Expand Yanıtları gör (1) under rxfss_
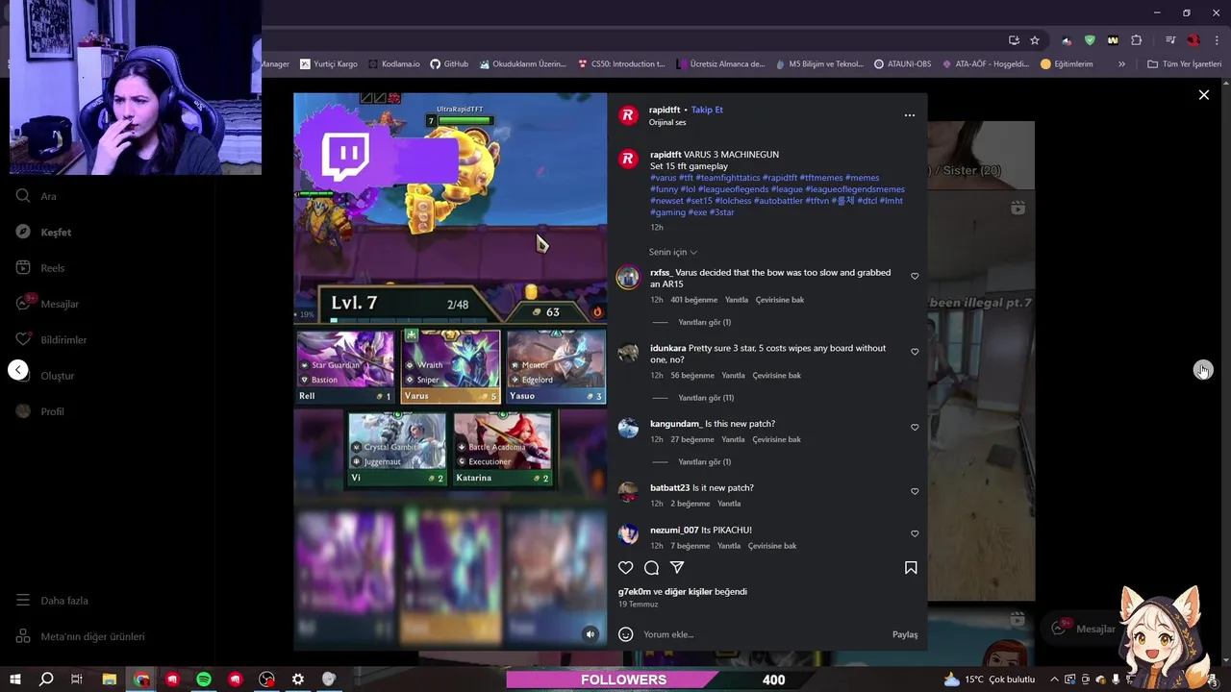 point(704,323)
